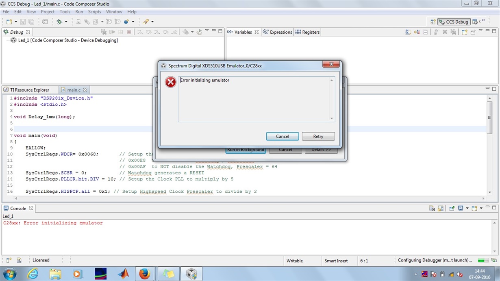Viewport: 500px width, 281px height.
Task: Click the Open Console icon
Action: (x=474, y=208)
